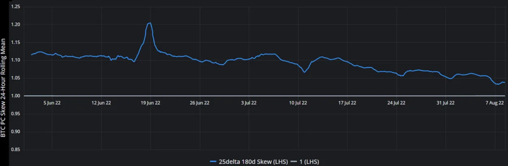The image size is (508, 166).
Task: Click the 5 Jun 22 x-axis label
Action: [52, 103]
